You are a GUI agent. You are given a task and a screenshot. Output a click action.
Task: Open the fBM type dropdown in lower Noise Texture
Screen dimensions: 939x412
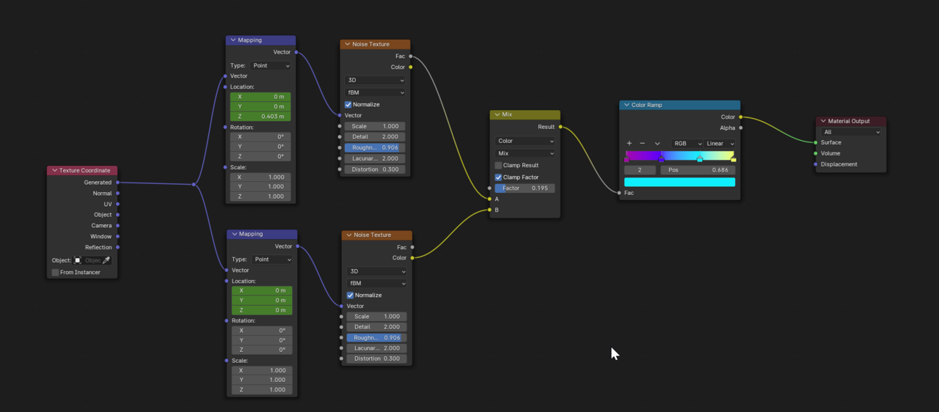[x=376, y=283]
